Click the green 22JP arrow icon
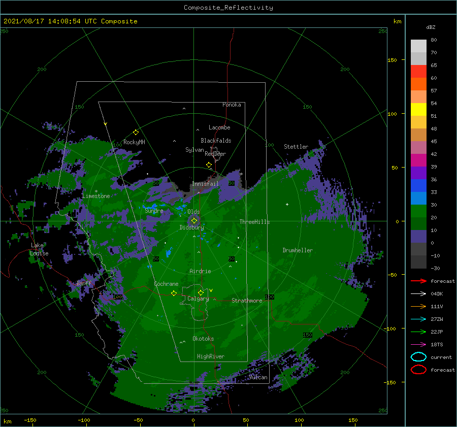Viewport: 457px width, 427px height. coord(418,332)
